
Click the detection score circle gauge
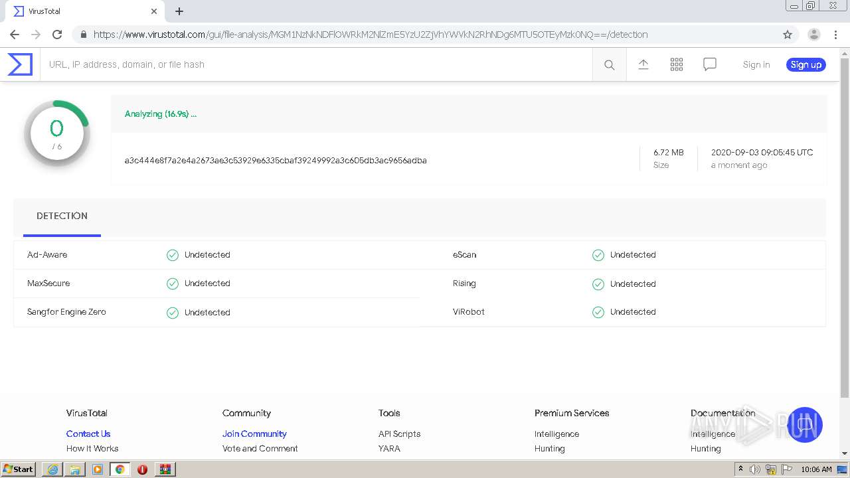(57, 133)
